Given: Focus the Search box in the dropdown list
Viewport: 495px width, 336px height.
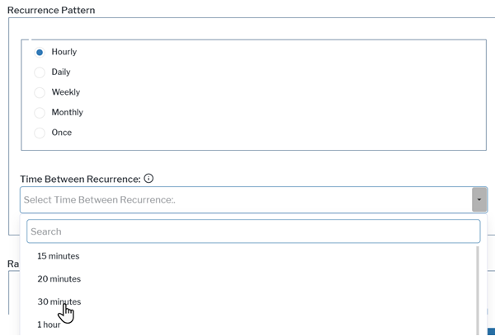Looking at the screenshot, I should click(x=252, y=231).
